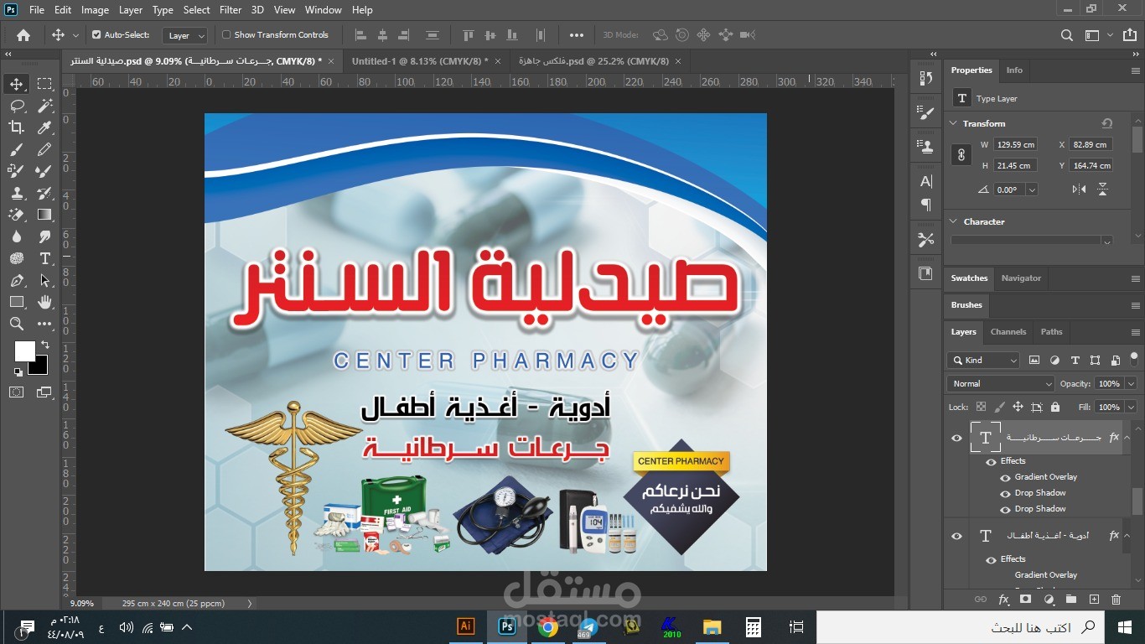This screenshot has height=644, width=1145.
Task: Open the layer Kind filter dropdown
Action: click(983, 361)
